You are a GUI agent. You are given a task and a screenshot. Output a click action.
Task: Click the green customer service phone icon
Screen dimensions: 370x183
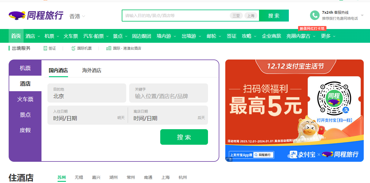pos(314,15)
